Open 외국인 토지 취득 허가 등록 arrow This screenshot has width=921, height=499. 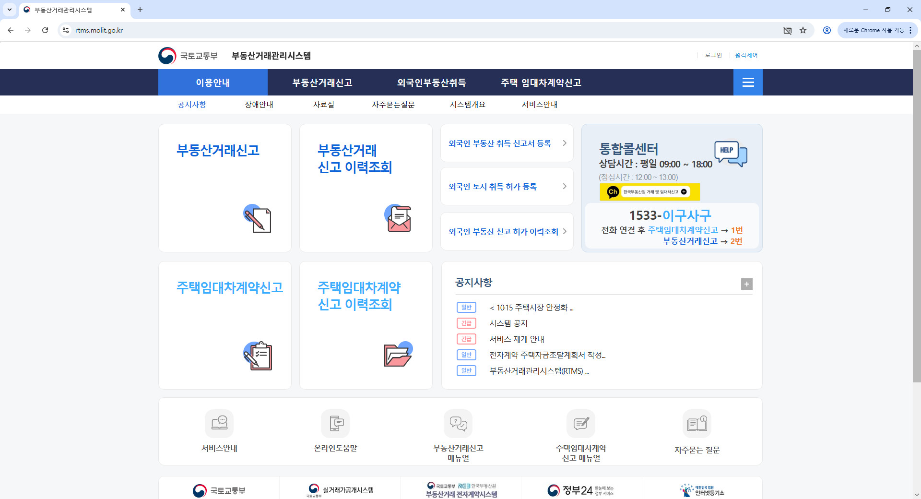(565, 186)
